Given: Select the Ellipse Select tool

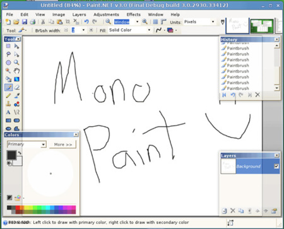Looking at the screenshot, I should point(8,62).
